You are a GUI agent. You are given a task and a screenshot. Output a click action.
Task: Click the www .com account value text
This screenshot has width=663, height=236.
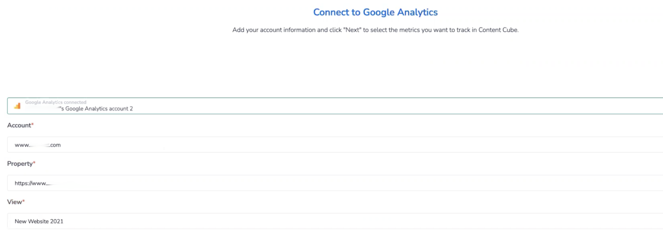pyautogui.click(x=37, y=145)
